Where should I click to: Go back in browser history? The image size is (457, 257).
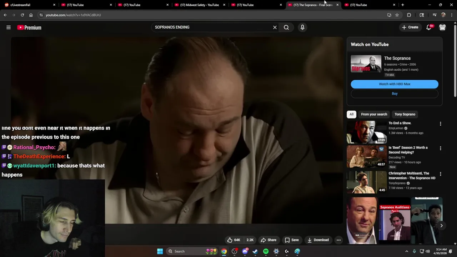pyautogui.click(x=5, y=15)
